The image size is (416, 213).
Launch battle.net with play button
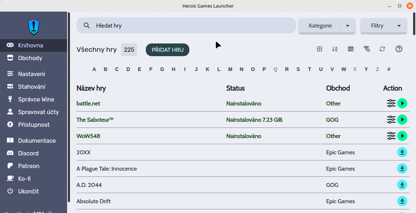(x=402, y=103)
